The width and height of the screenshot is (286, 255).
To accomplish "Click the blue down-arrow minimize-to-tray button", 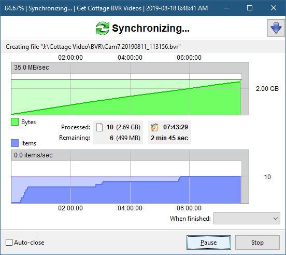I will click(276, 28).
